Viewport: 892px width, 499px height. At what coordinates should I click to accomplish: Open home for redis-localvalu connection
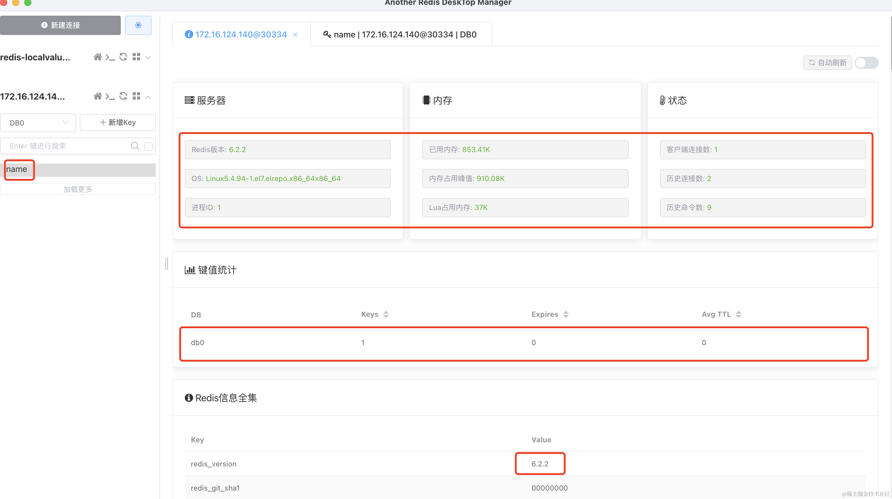pos(98,57)
